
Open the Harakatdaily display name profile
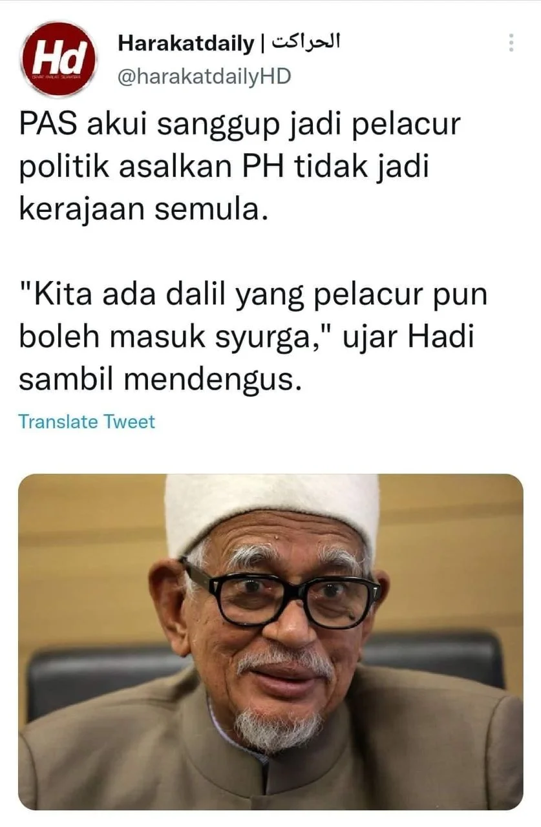tap(186, 44)
